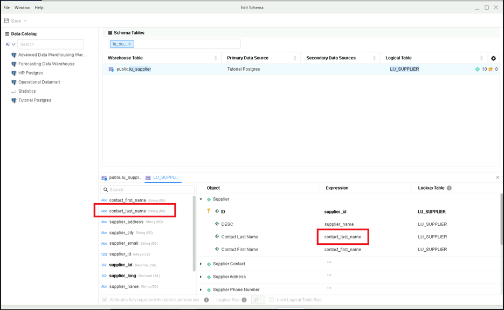Image resolution: width=504 pixels, height=310 pixels.
Task: Click the primary key info icon
Action: [x=206, y=300]
